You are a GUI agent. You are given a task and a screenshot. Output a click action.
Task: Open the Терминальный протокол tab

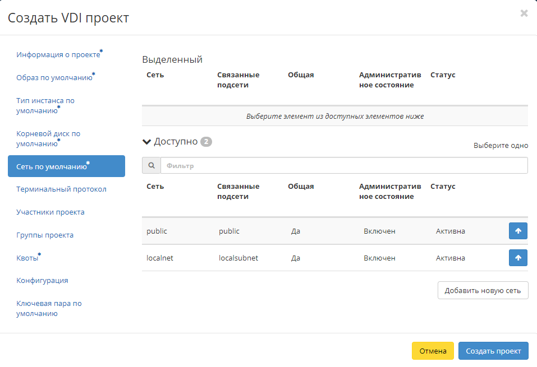pos(61,189)
